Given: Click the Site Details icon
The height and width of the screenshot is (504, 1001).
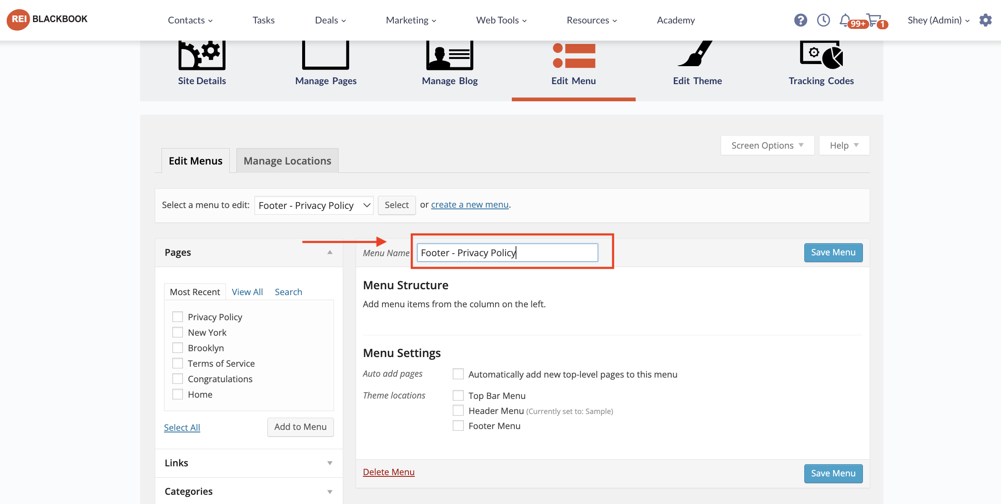Looking at the screenshot, I should pos(202,55).
